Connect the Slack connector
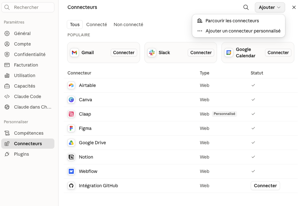Viewport: 301px width, 206px height. click(x=201, y=53)
